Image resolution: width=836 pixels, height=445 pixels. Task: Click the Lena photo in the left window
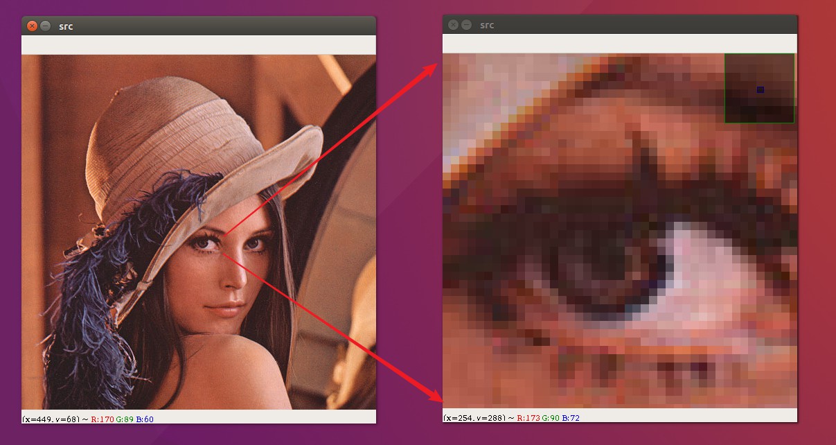[x=199, y=232]
